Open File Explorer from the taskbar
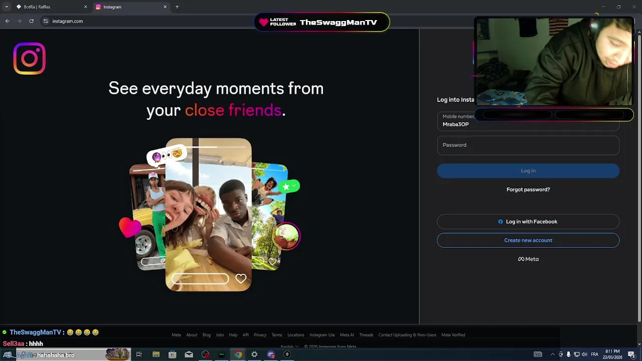 (x=156, y=354)
